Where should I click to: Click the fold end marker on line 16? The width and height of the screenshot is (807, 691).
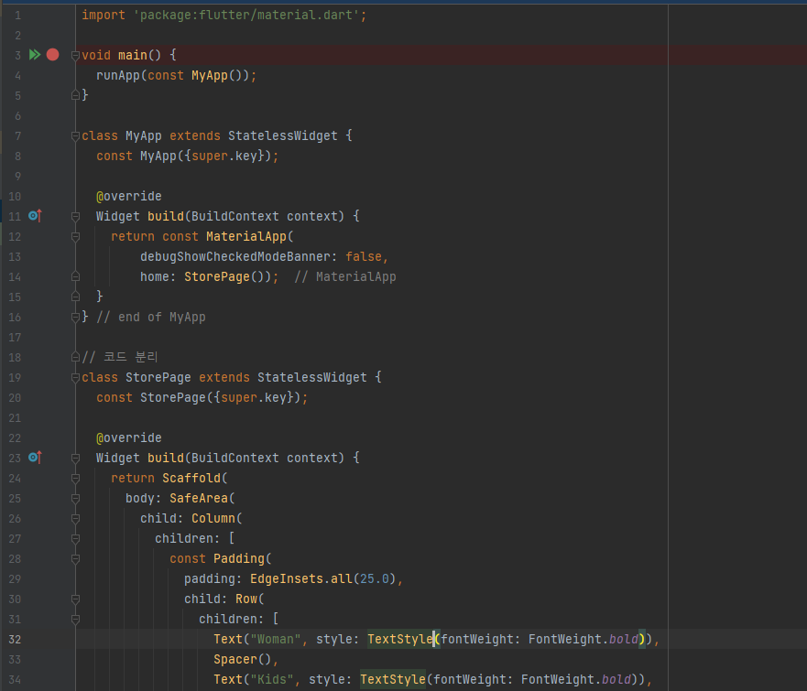click(75, 318)
